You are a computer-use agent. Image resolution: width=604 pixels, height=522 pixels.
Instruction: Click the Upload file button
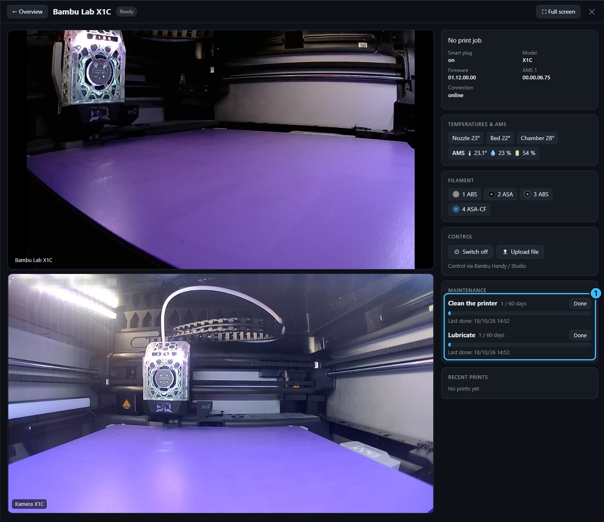coord(520,252)
